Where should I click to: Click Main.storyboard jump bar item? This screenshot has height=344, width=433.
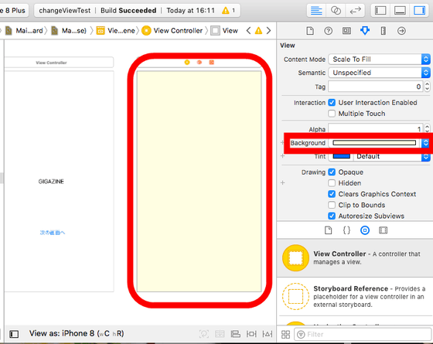coord(25,31)
